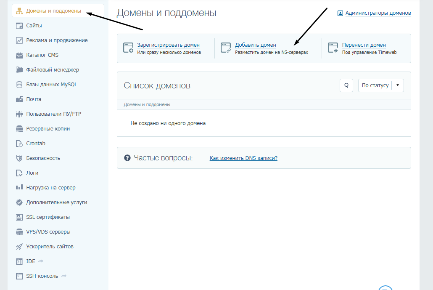Open the 'Сайты' menu section
Screen dimensions: 433x290
[x=34, y=26]
